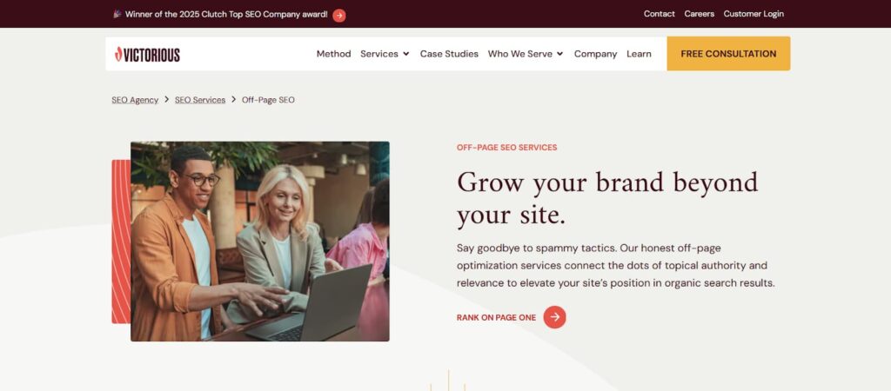
Task: Open the Contact link
Action: pyautogui.click(x=660, y=14)
